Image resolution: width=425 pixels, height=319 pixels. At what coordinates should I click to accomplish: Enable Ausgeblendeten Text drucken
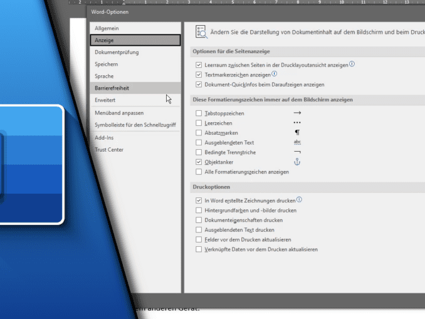(x=199, y=230)
